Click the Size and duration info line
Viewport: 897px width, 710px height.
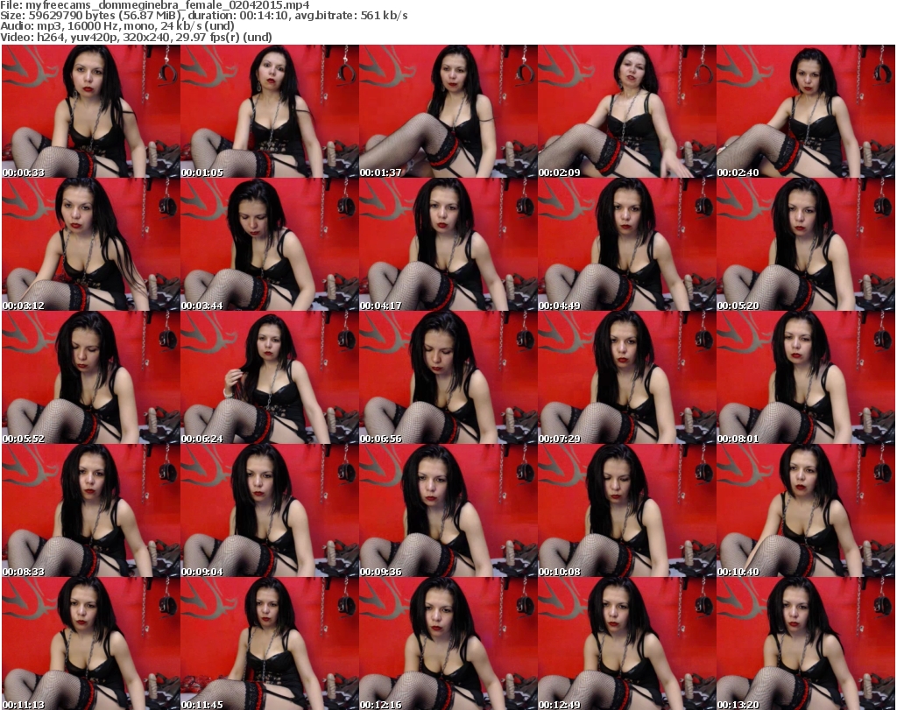(x=203, y=16)
